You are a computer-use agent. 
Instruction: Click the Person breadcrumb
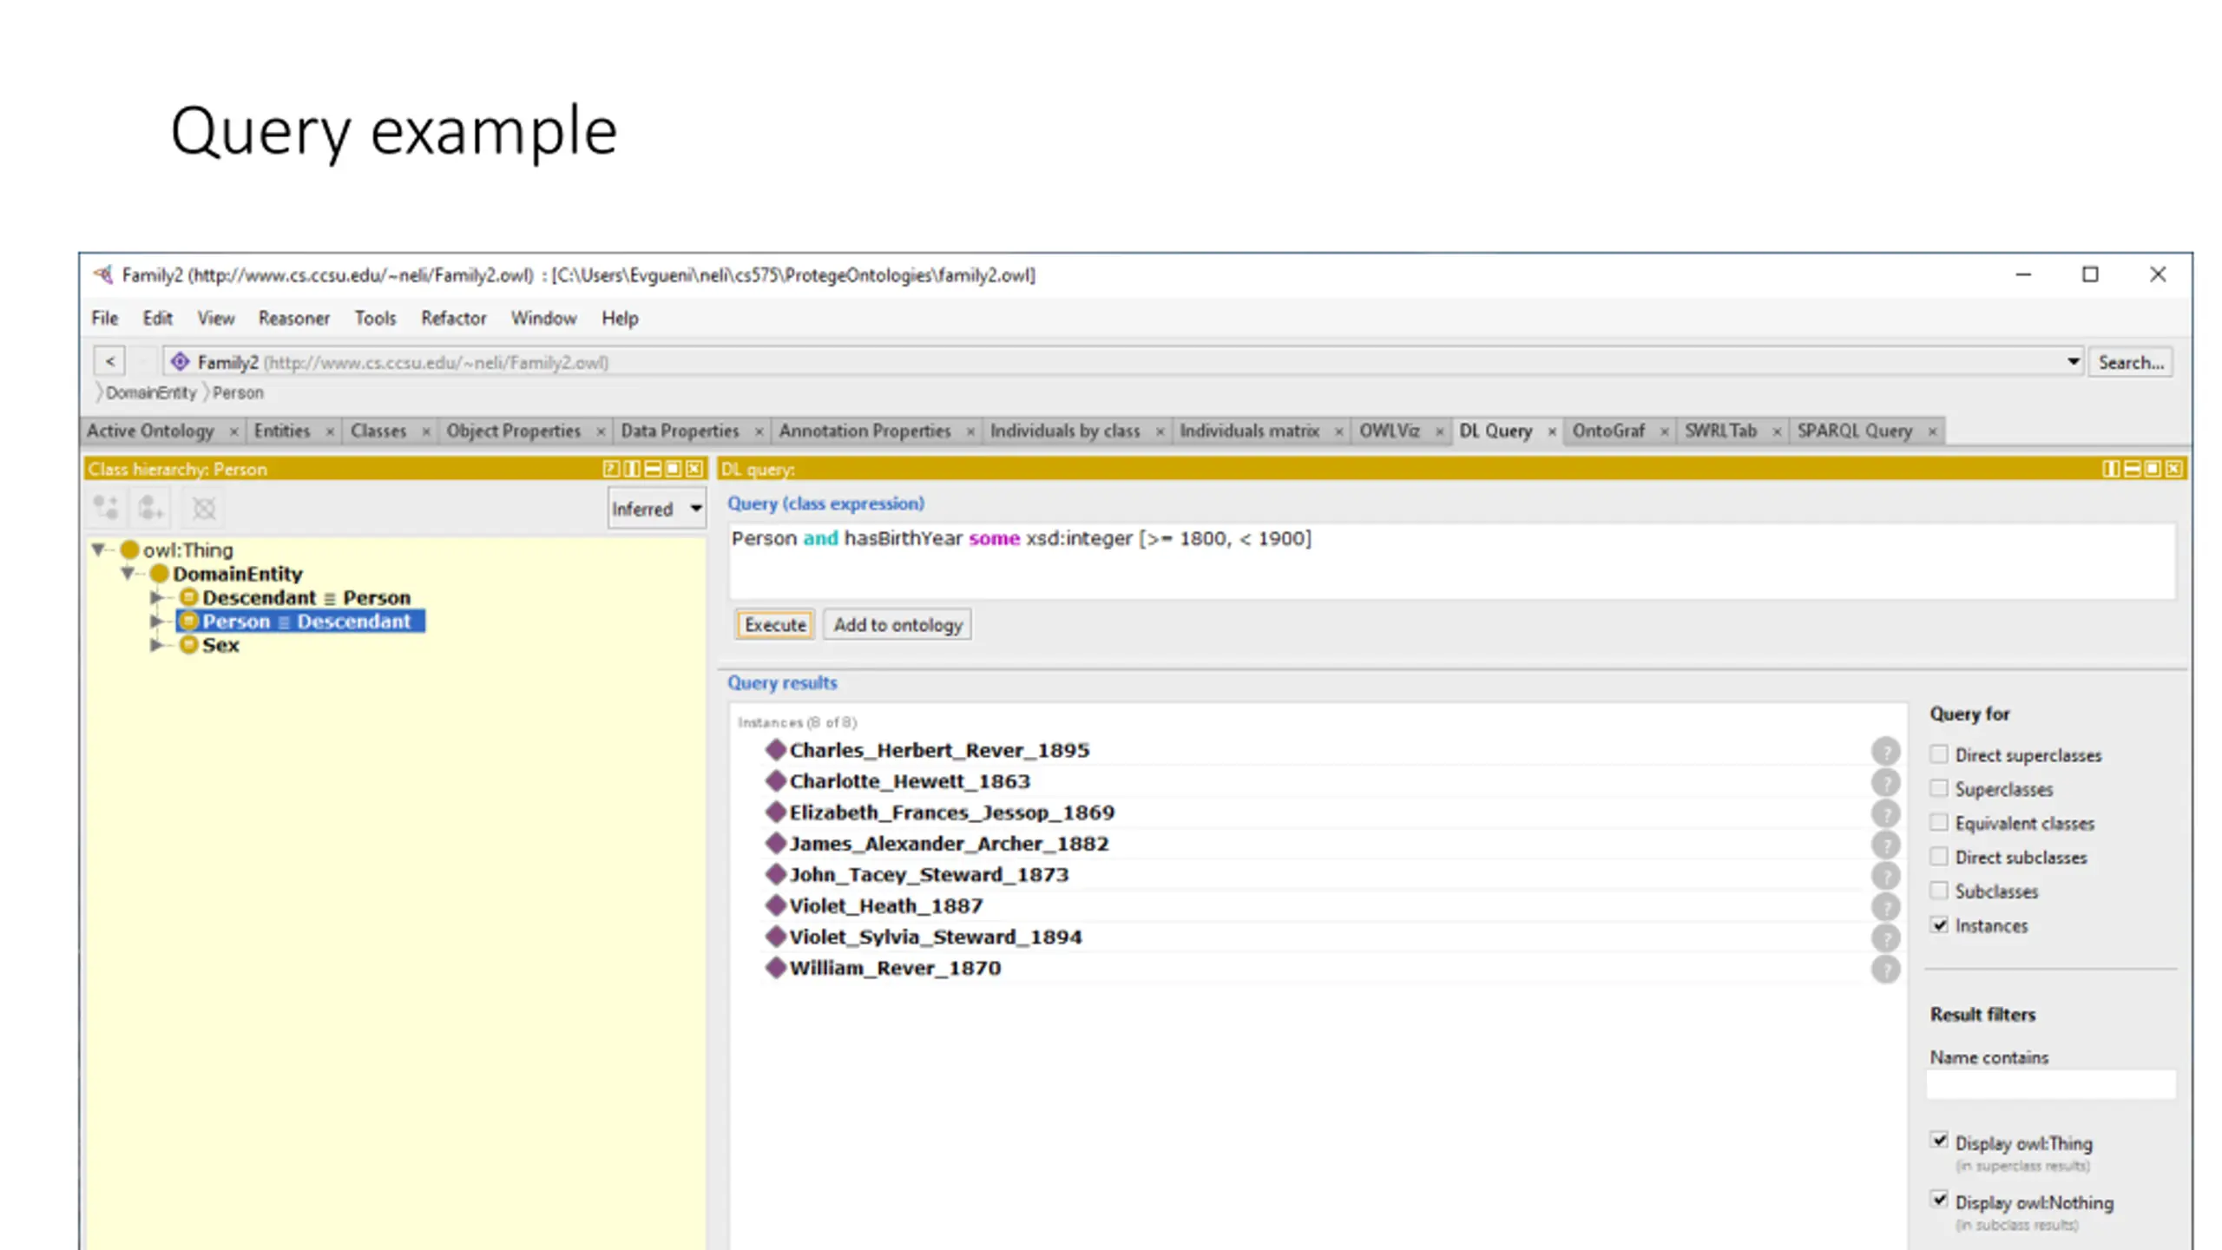pos(238,393)
